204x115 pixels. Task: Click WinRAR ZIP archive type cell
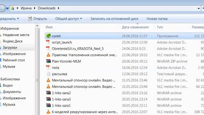pos(172,61)
